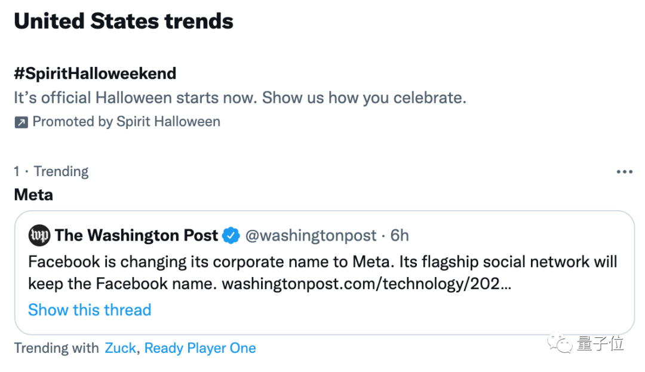The width and height of the screenshot is (645, 372).
Task: Open the Ready Player One trend
Action: pyautogui.click(x=200, y=348)
